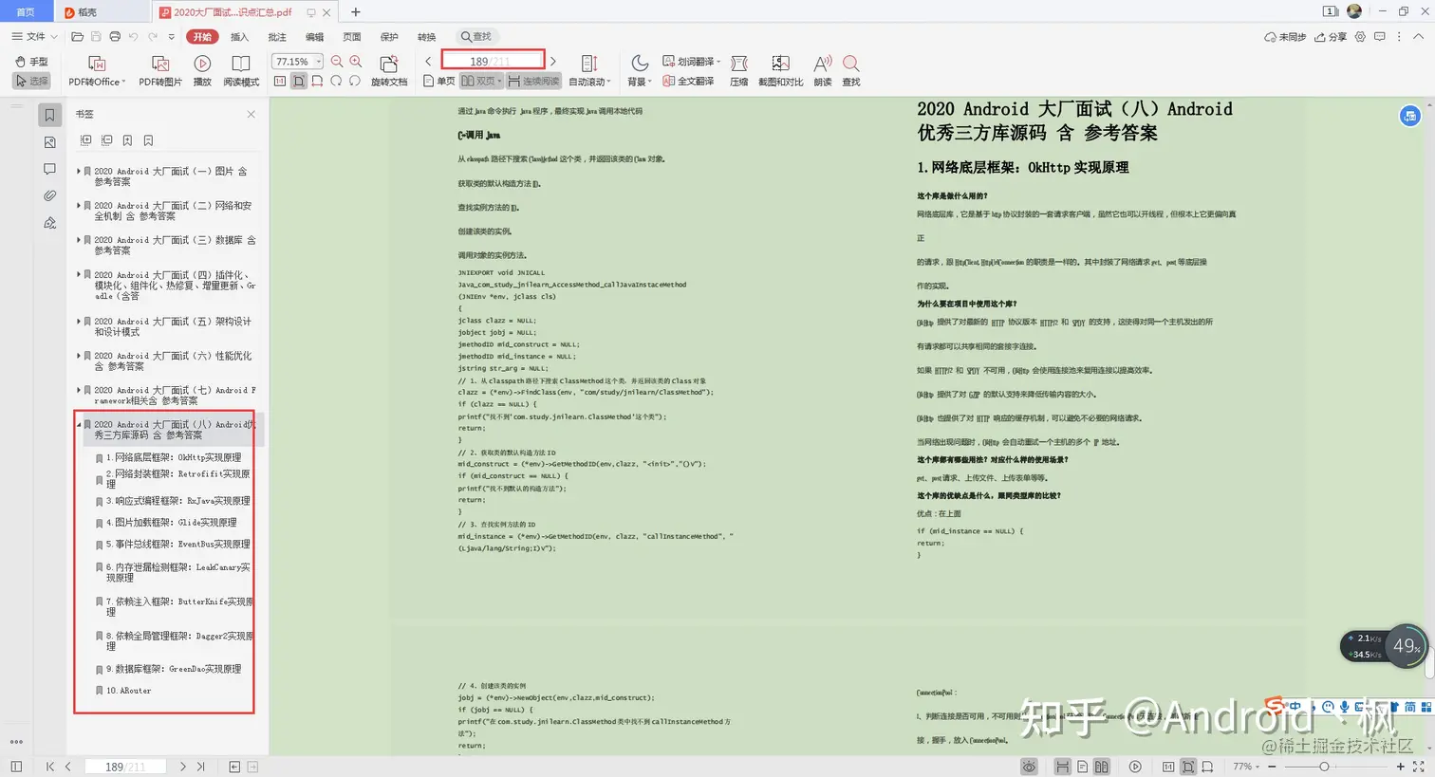Click the print icon in quick toolbar

coord(115,37)
